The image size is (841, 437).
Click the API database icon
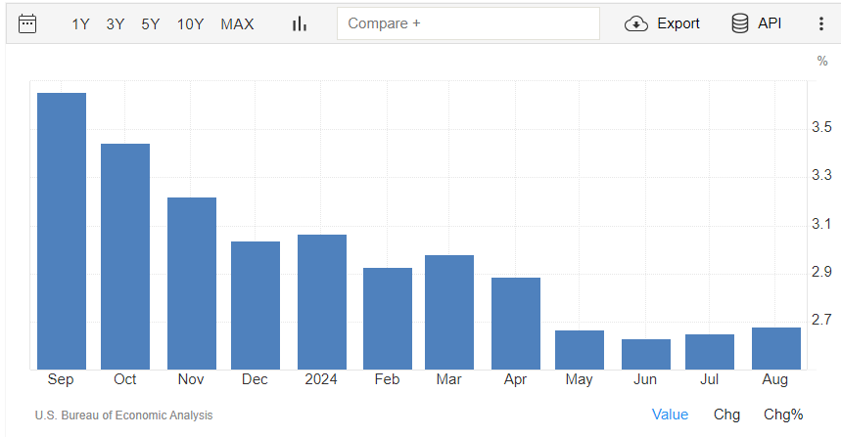click(x=740, y=23)
